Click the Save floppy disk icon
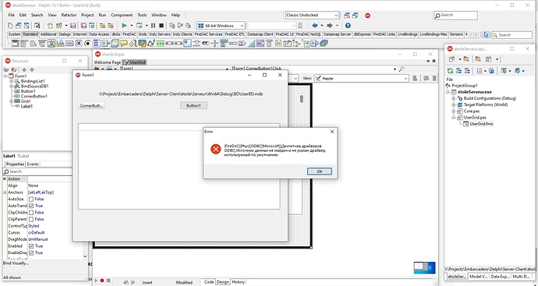Screen dimensions: 538x286 point(73,26)
